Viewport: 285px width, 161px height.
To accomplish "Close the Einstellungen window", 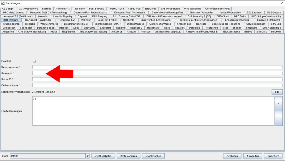I will pos(282,3).
